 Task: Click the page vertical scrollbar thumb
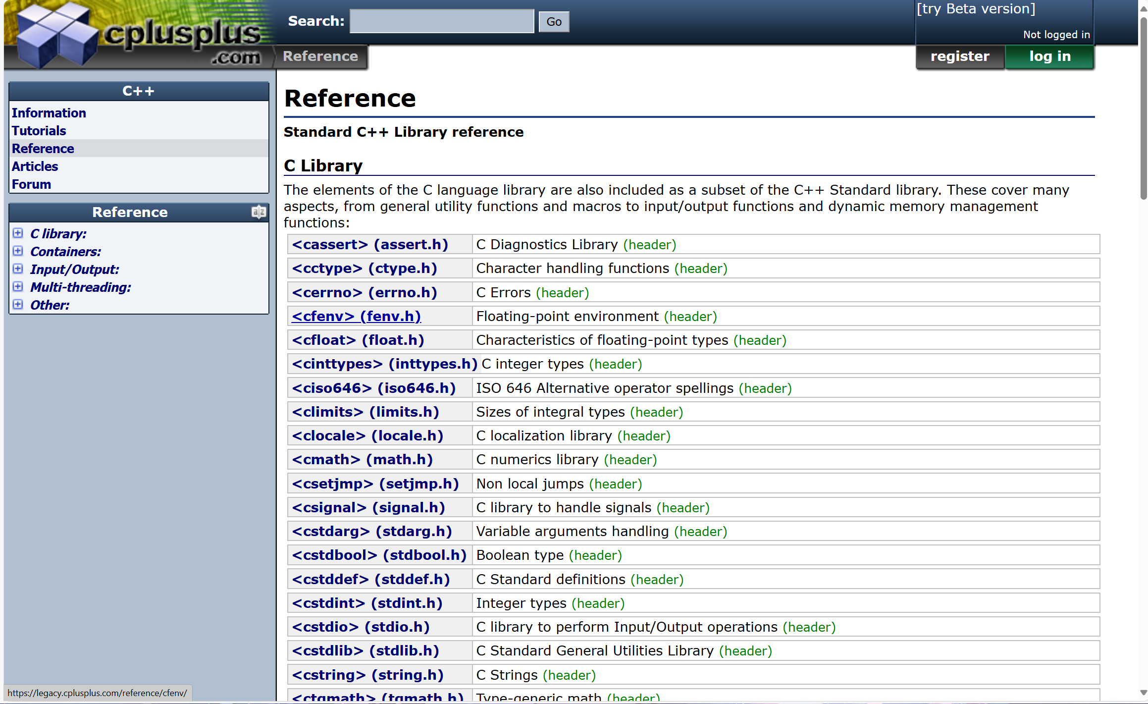pos(1143,109)
